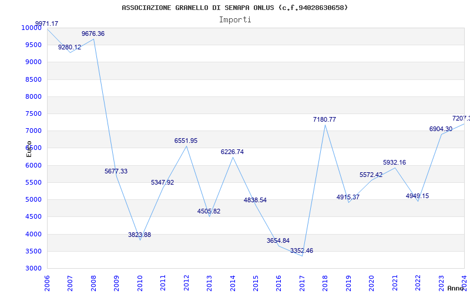Viewport: 470px width, 294px height.
Task: Click the y-axis tick 8500
Action: pyautogui.click(x=33, y=79)
